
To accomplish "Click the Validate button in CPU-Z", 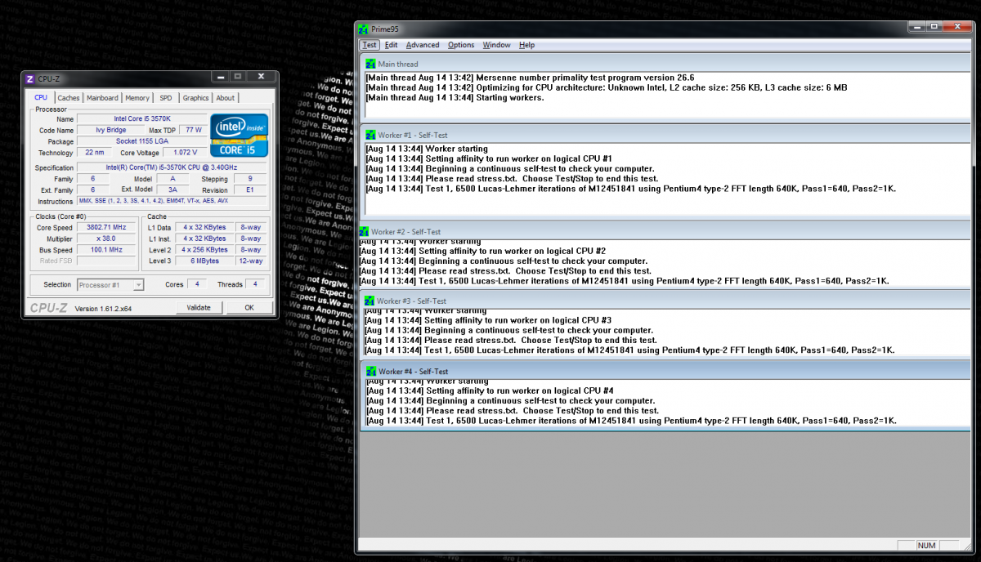I will tap(199, 308).
